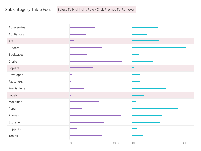
Task: Click the Storage teal bar
Action: pyautogui.click(x=146, y=122)
